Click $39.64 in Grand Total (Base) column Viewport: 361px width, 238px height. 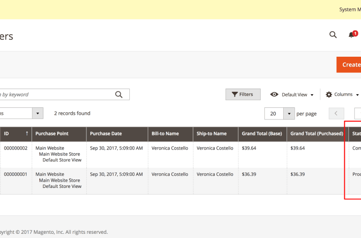tap(249, 148)
